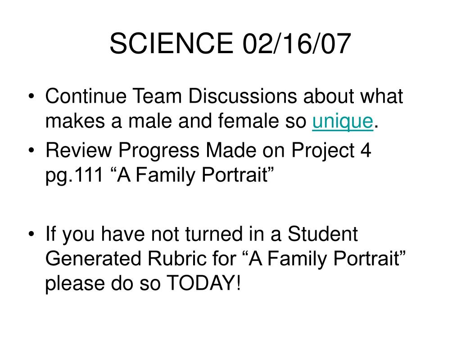Click the first bullet point marker

click(32, 96)
